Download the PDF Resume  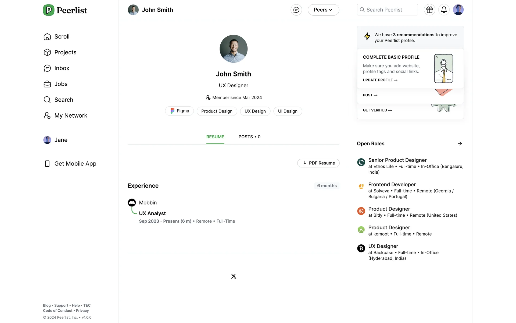(x=318, y=163)
